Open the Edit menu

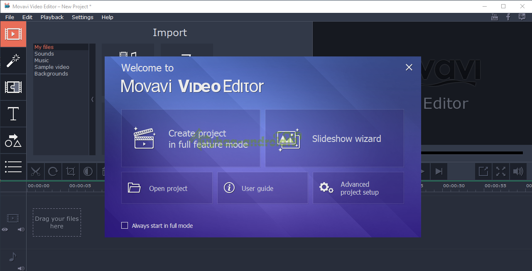(x=27, y=17)
